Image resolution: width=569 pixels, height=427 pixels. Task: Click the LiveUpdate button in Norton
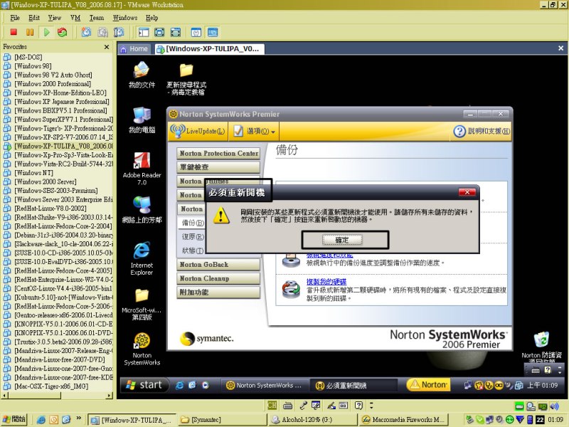click(198, 131)
